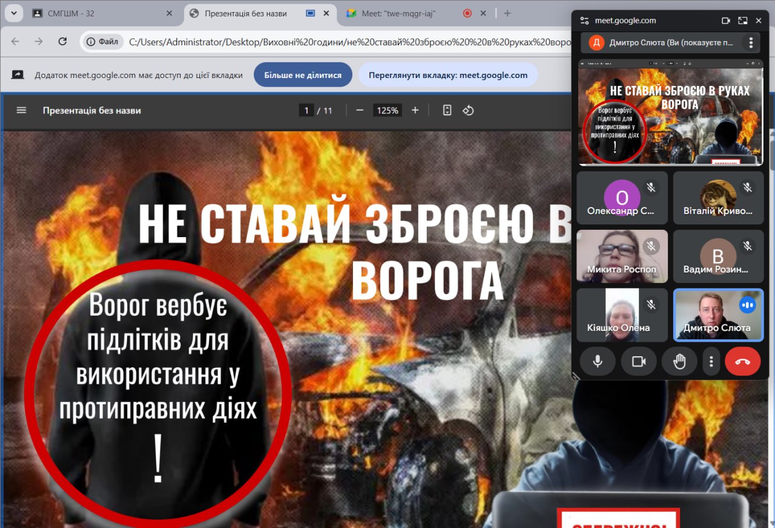The width and height of the screenshot is (775, 528).
Task: Zoom in the PDF with plus button
Action: coord(415,110)
